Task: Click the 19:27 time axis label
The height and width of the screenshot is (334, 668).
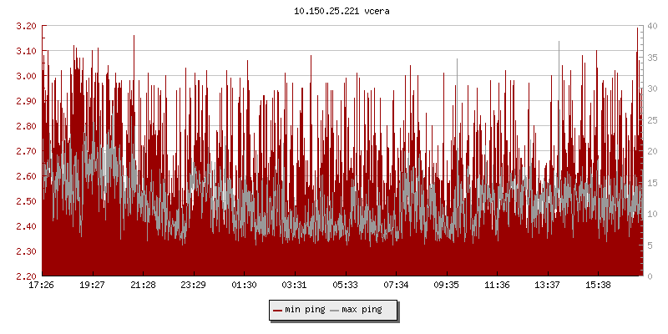Action: pyautogui.click(x=92, y=286)
